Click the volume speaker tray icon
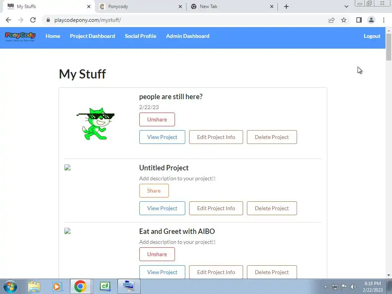392x294 pixels. (353, 287)
